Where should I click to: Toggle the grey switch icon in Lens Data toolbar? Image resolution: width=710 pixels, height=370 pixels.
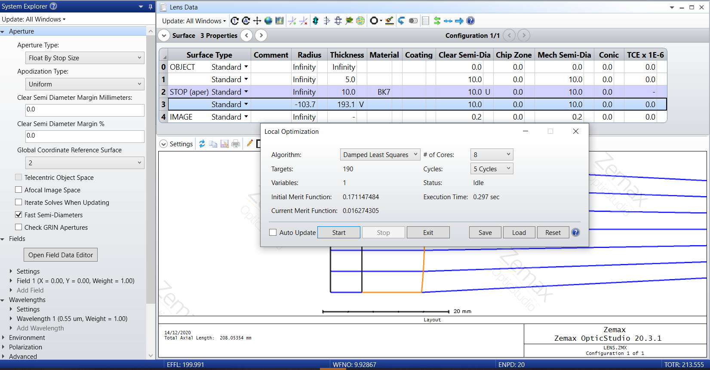point(413,21)
